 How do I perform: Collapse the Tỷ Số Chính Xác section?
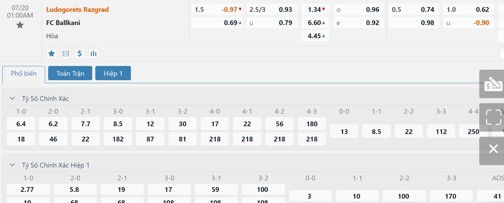tap(13, 98)
